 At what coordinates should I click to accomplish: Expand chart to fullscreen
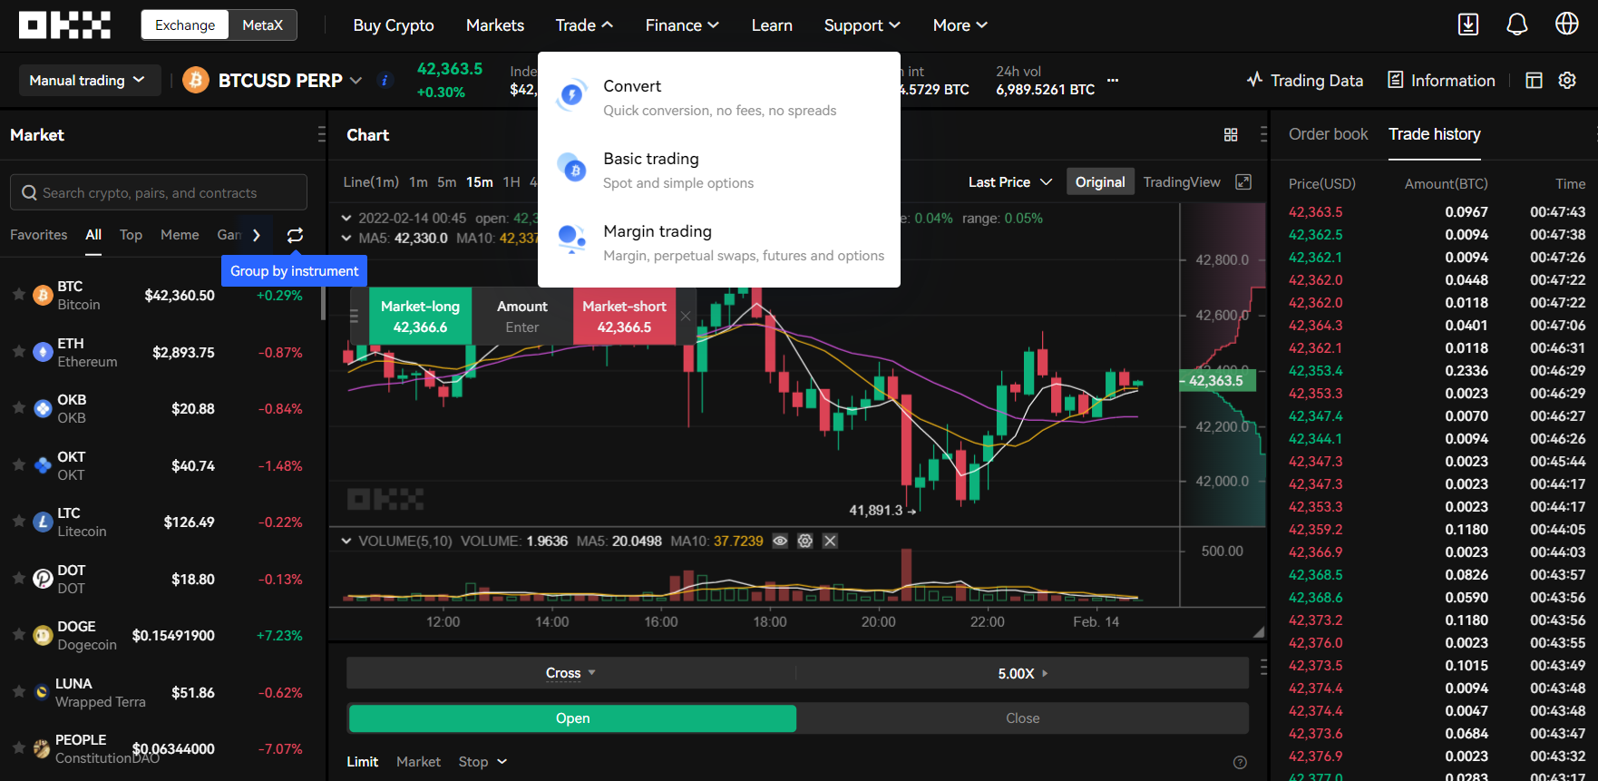tap(1243, 182)
